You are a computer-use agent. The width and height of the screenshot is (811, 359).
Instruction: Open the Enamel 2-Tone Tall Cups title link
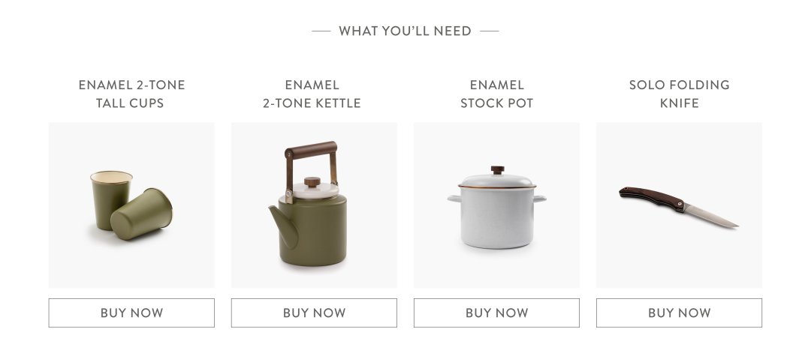point(131,94)
